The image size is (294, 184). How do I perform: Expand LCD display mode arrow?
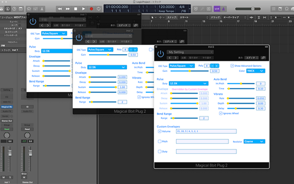coord(189,9)
